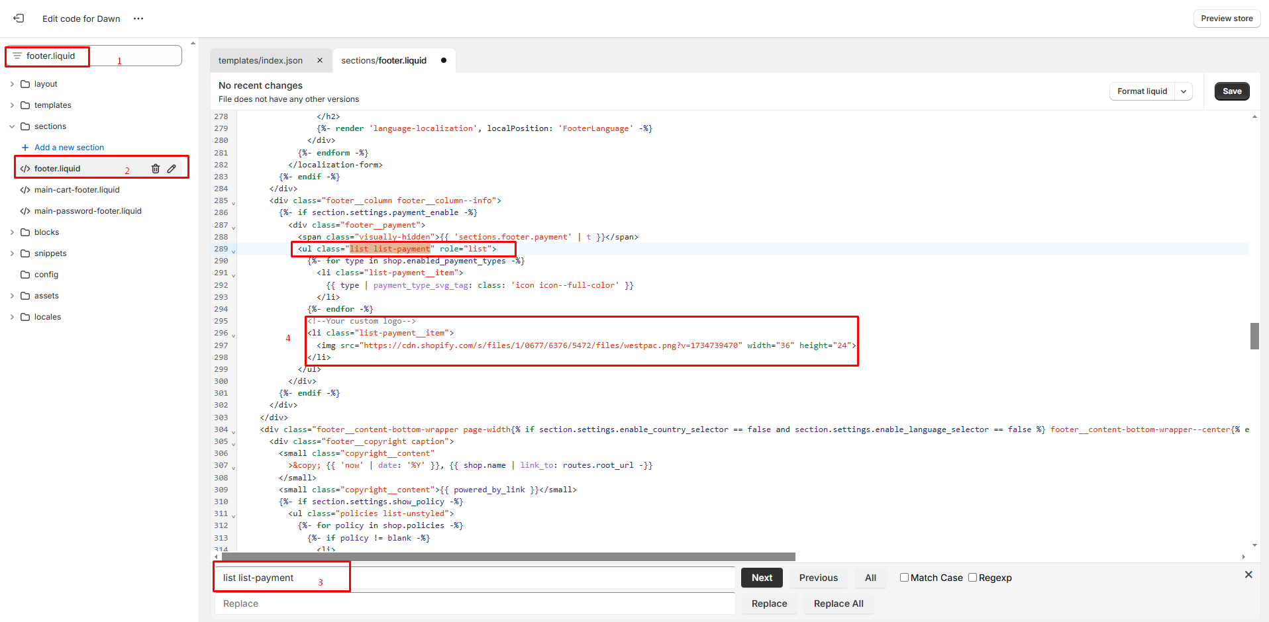Open main-cart-footer.liquid file

77,190
